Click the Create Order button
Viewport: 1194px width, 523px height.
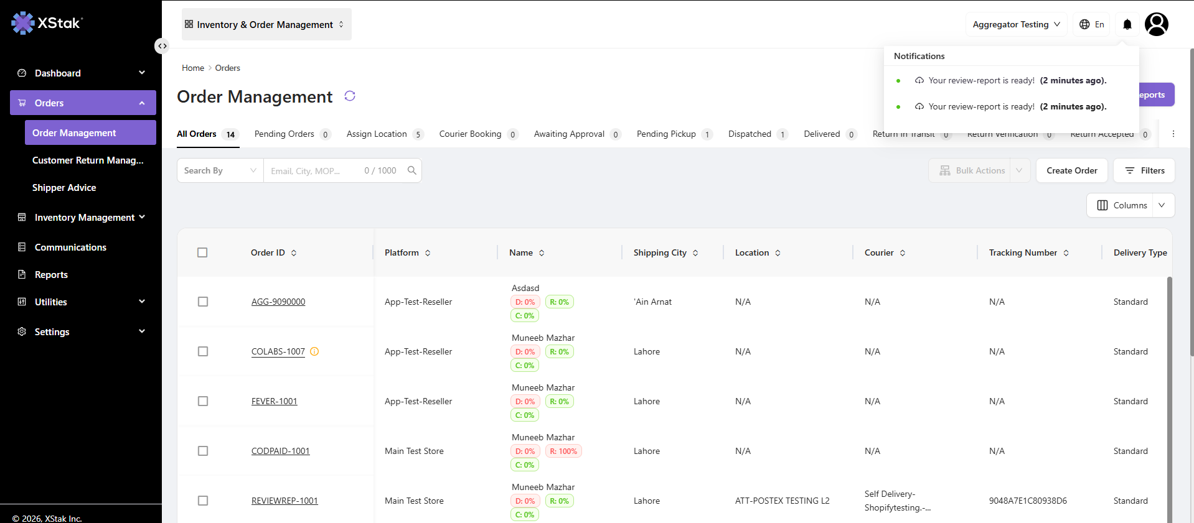pos(1071,170)
